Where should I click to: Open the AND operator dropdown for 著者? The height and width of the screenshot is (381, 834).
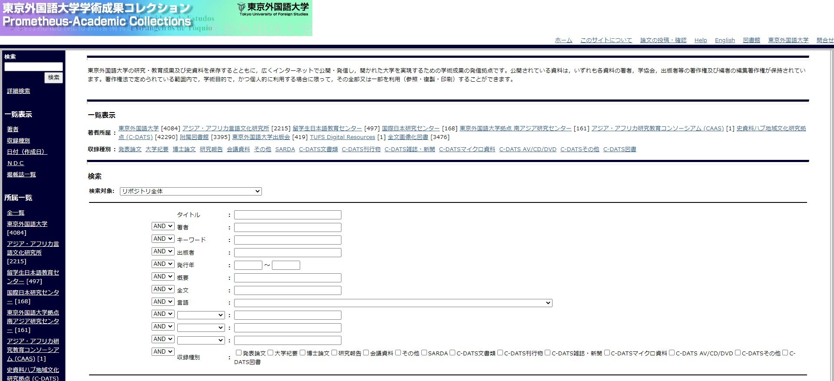[x=163, y=226]
